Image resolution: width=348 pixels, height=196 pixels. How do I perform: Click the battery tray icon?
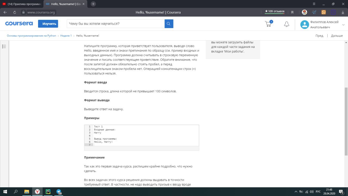pyautogui.click(x=301, y=192)
